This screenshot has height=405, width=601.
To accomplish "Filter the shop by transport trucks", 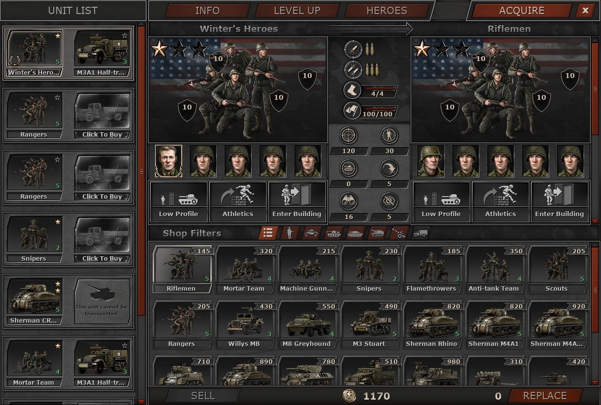I will pyautogui.click(x=421, y=233).
